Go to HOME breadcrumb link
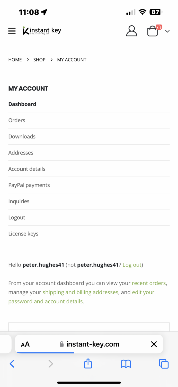178x387 pixels. (15, 60)
